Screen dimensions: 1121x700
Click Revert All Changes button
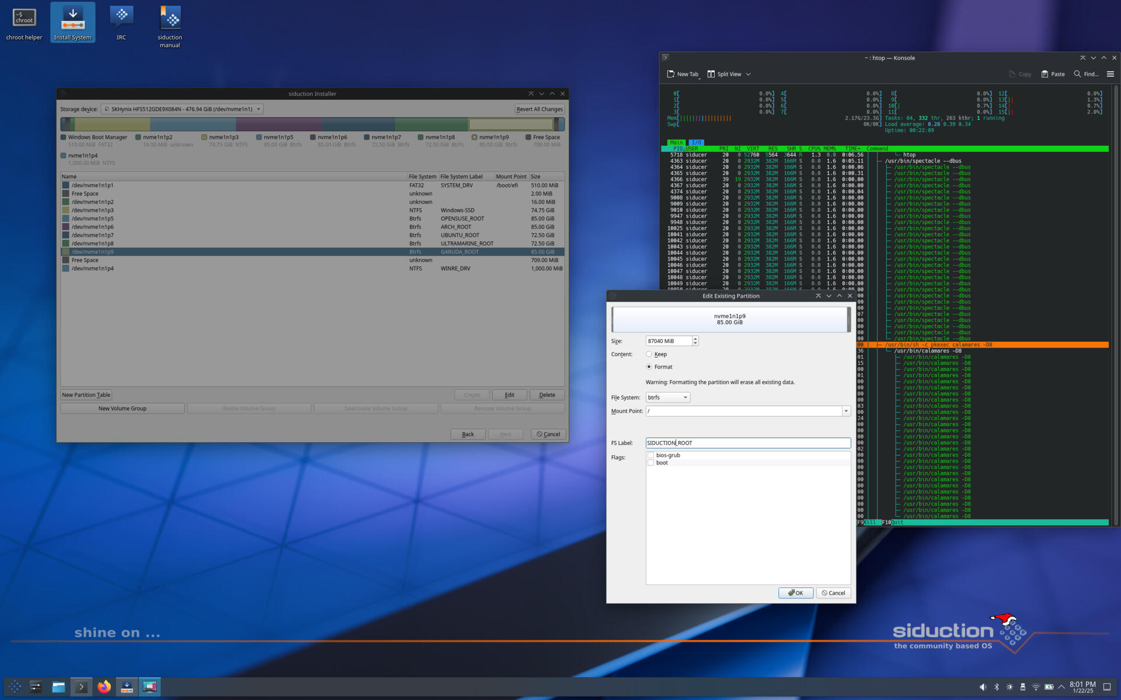coord(539,109)
